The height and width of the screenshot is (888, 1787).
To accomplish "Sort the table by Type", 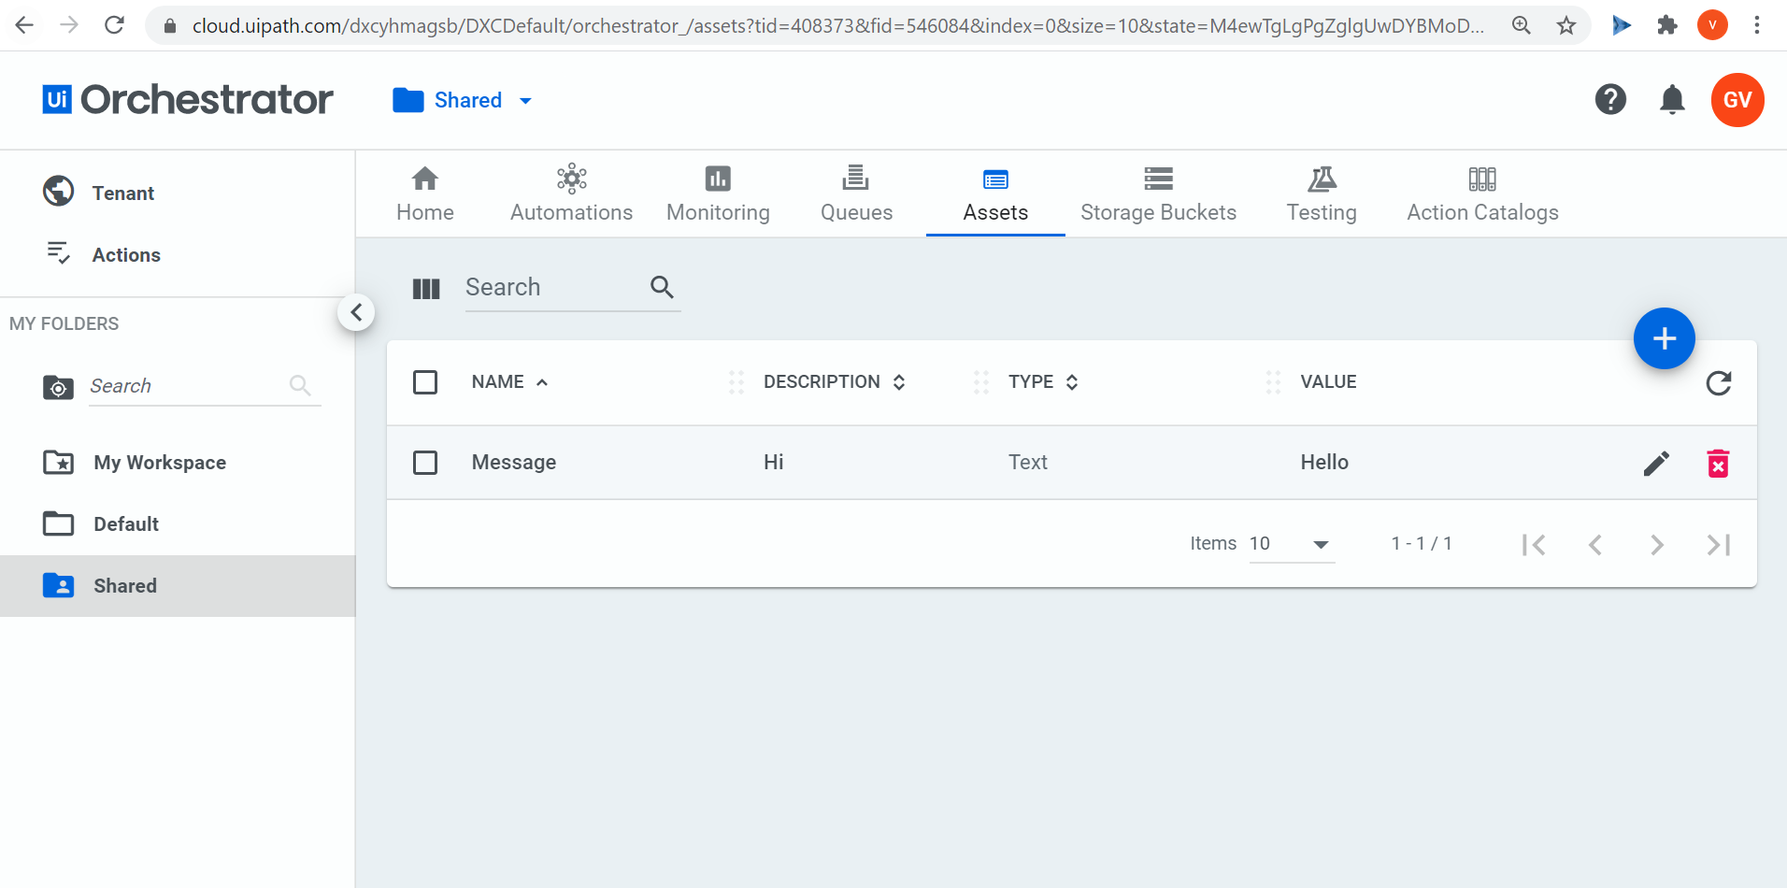I will pyautogui.click(x=1043, y=382).
